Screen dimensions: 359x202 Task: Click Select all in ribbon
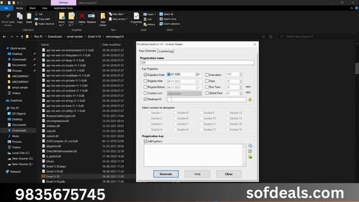click(x=166, y=14)
